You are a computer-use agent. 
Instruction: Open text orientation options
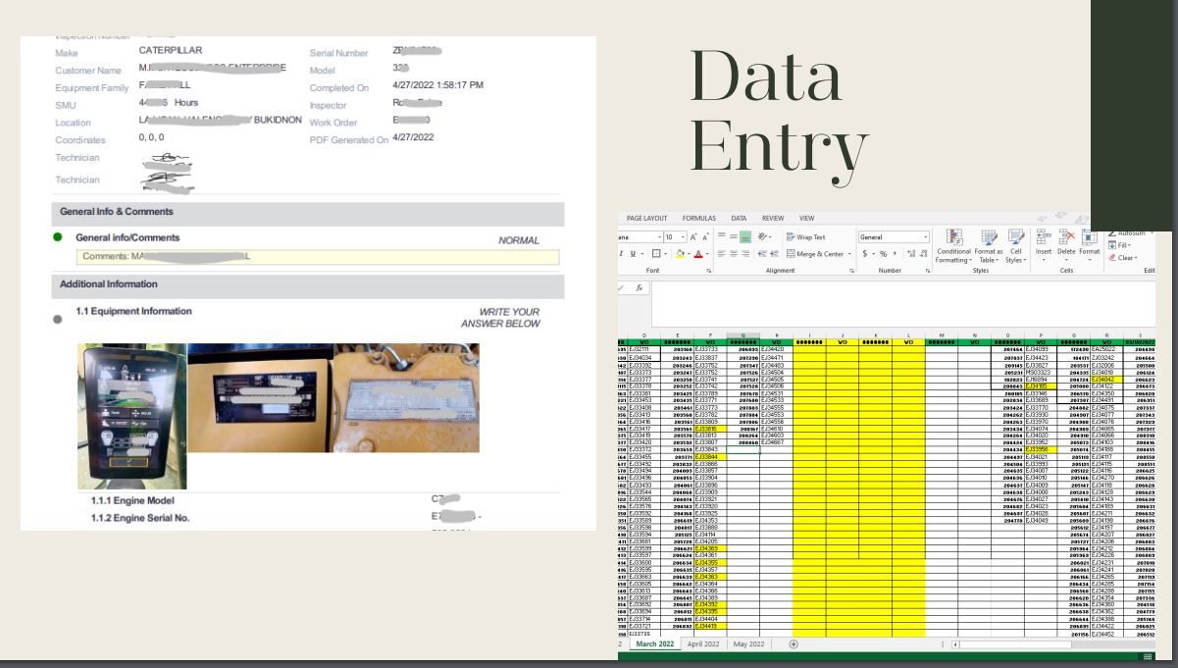tap(765, 236)
